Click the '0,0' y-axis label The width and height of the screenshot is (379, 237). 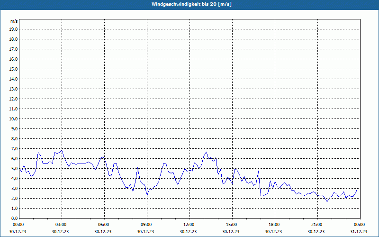click(15, 218)
